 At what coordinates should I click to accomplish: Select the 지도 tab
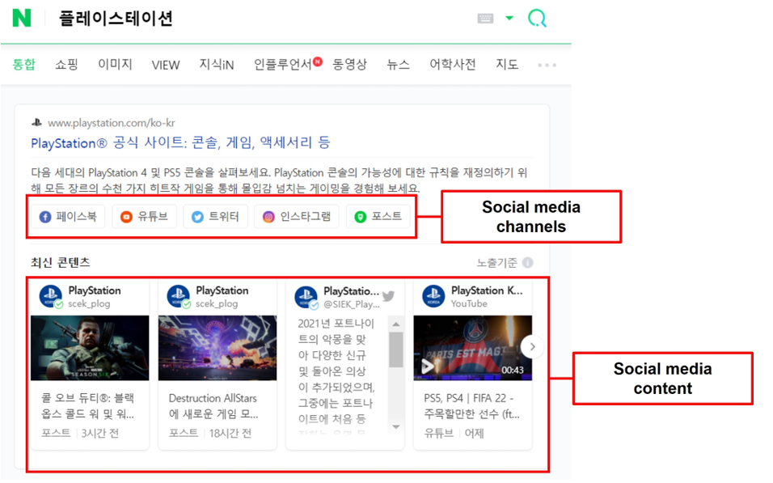click(507, 65)
